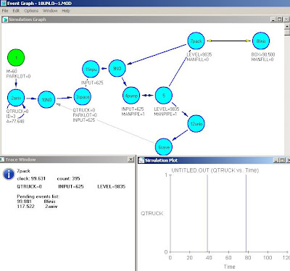The height and width of the screenshot is (271, 290).
Task: Close the Trace Window
Action: [130, 159]
